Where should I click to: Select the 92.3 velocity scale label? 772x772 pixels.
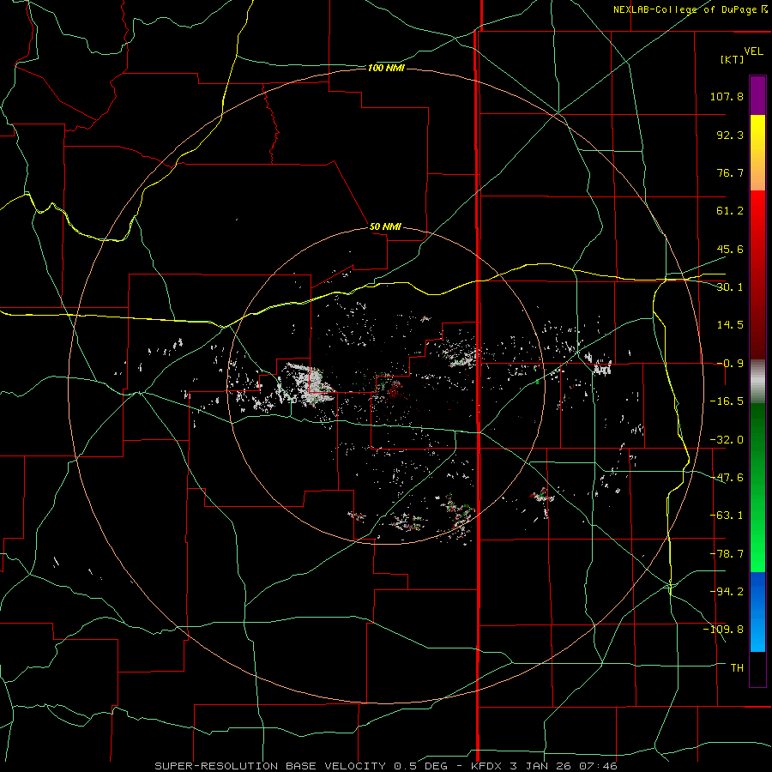(x=730, y=135)
